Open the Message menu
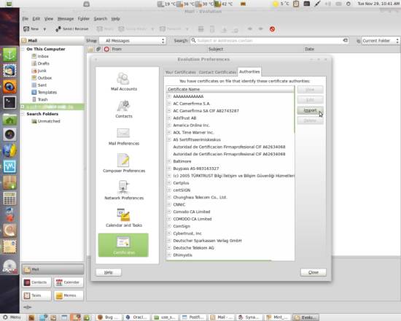Viewport: 401px width, 321px height. [x=66, y=19]
